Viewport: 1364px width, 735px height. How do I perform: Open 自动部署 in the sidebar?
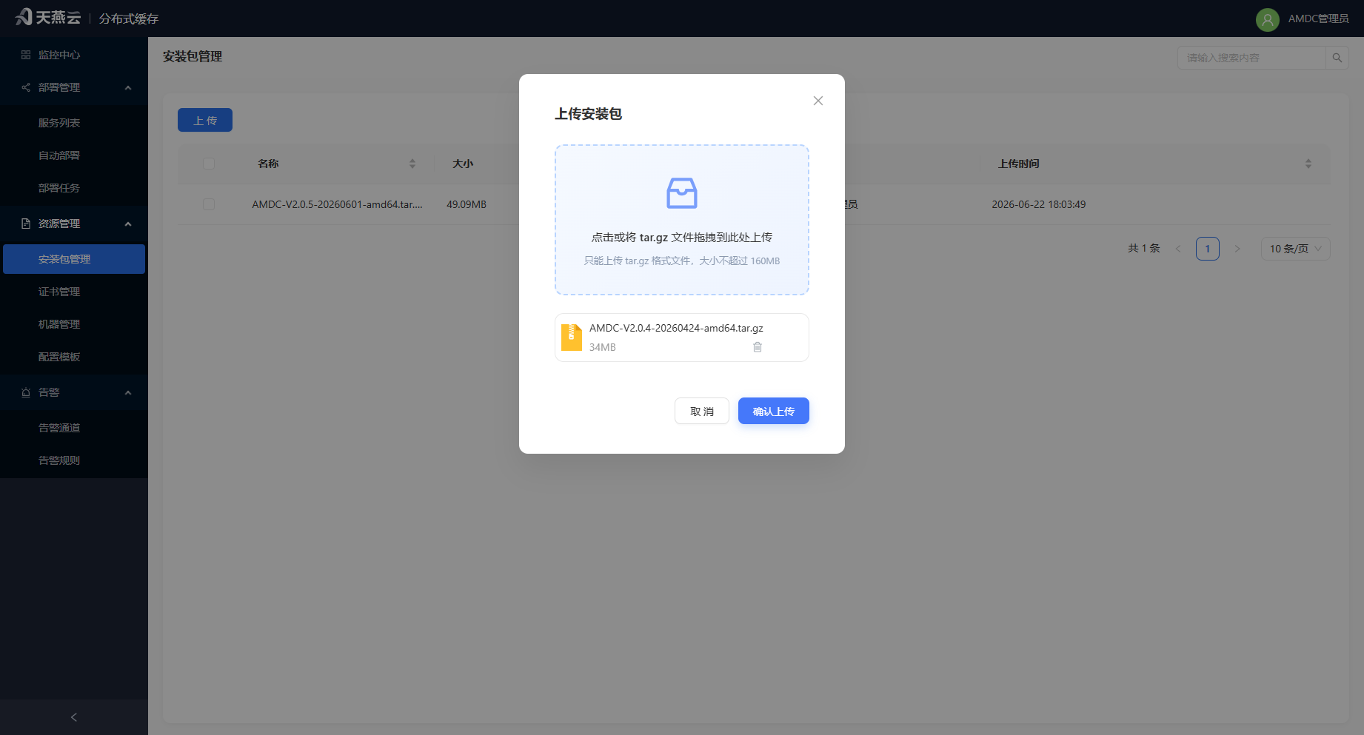point(74,155)
